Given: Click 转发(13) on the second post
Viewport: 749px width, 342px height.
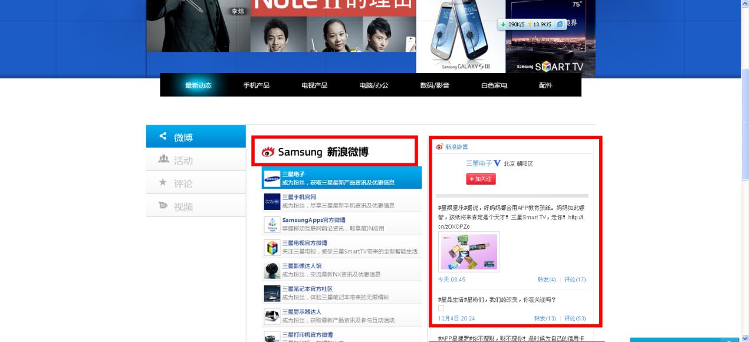Looking at the screenshot, I should pyautogui.click(x=545, y=318).
